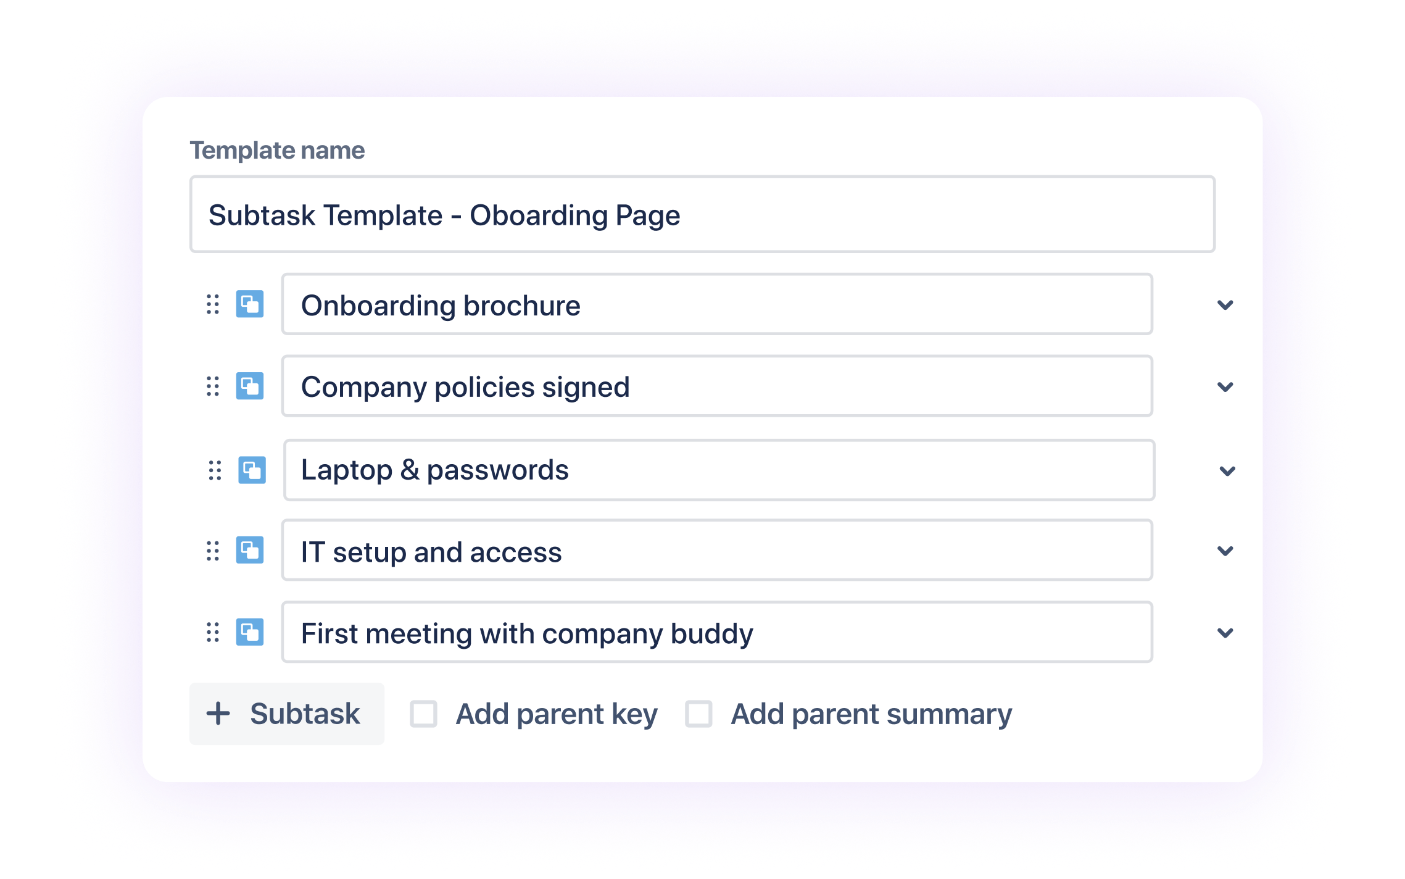Expand the Company policies signed subtask
The height and width of the screenshot is (879, 1405).
pyautogui.click(x=1225, y=387)
